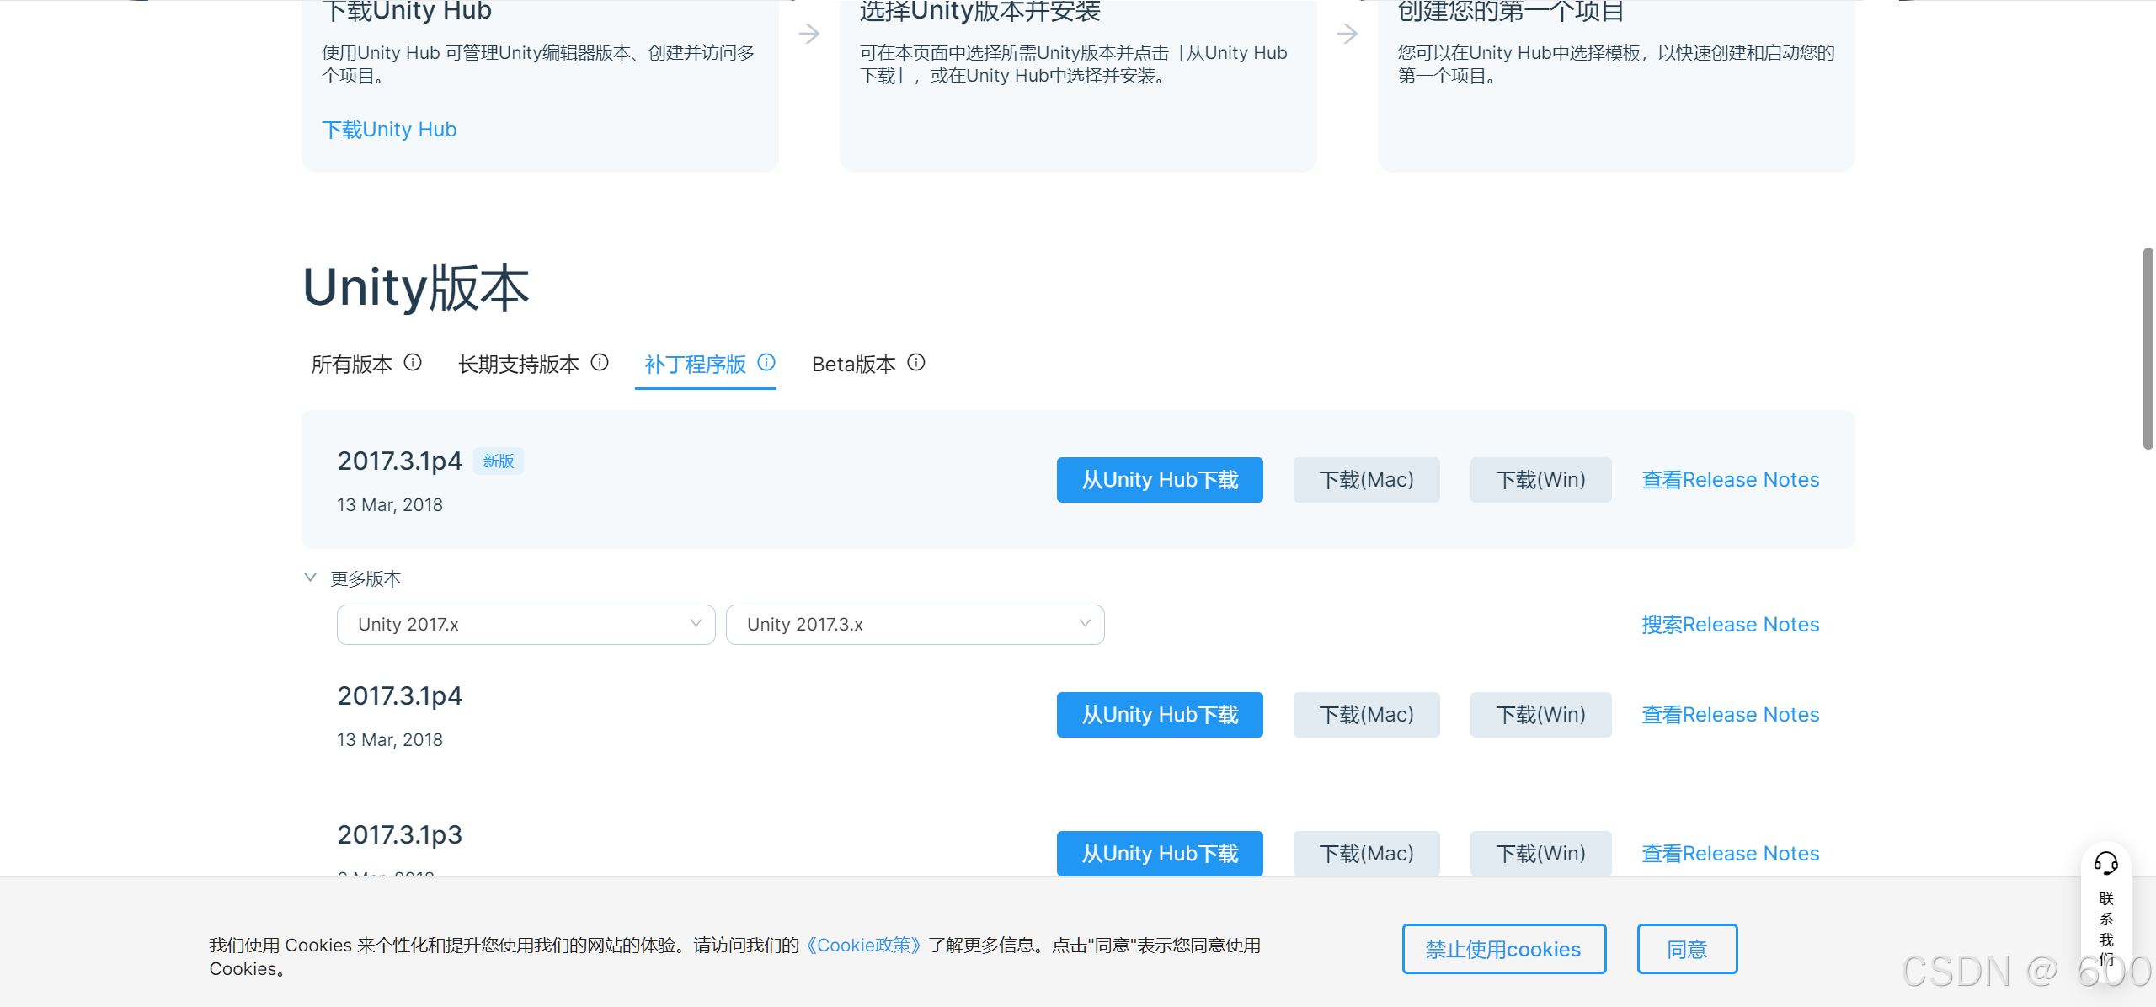Click the 禁止使用cookies button

tap(1504, 949)
